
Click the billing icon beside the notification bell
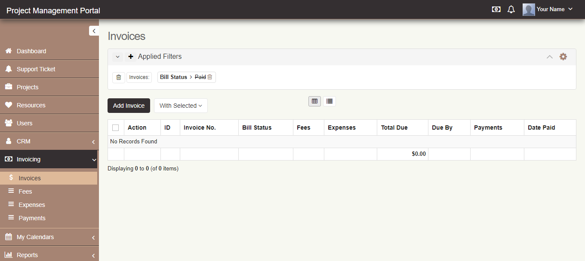coord(496,9)
